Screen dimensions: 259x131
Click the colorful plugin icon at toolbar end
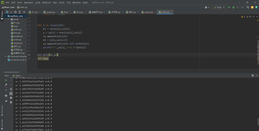(257, 7)
